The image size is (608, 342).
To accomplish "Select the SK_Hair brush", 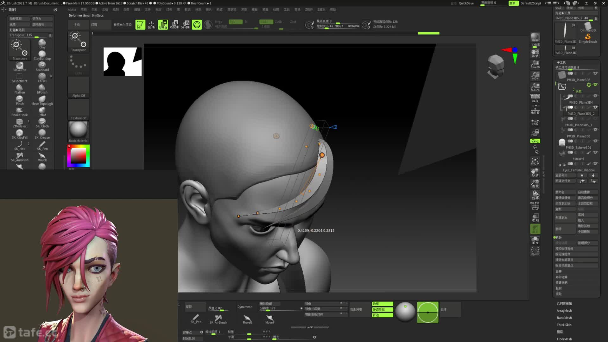I will point(20,146).
